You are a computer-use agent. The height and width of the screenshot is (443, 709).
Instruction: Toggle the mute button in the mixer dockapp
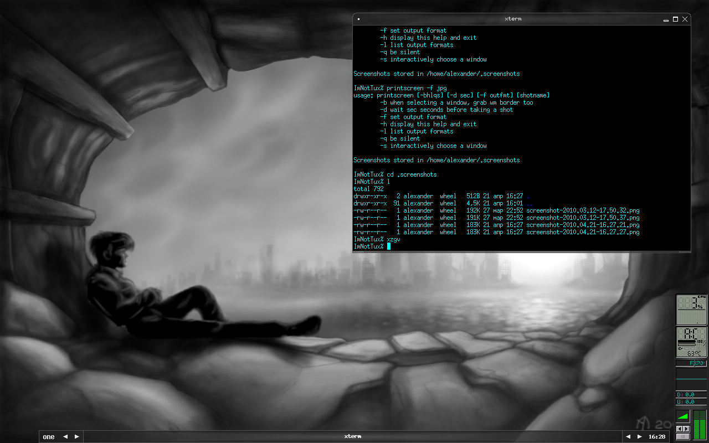coord(683,436)
